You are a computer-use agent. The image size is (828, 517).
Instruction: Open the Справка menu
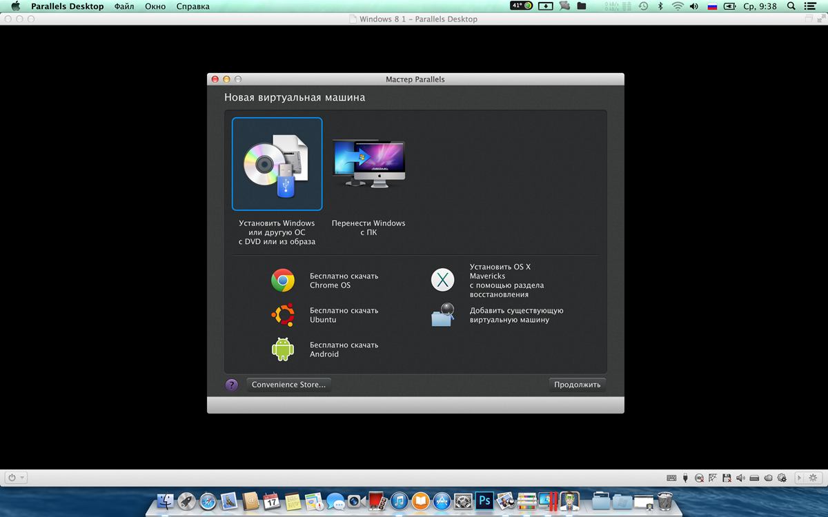click(193, 6)
